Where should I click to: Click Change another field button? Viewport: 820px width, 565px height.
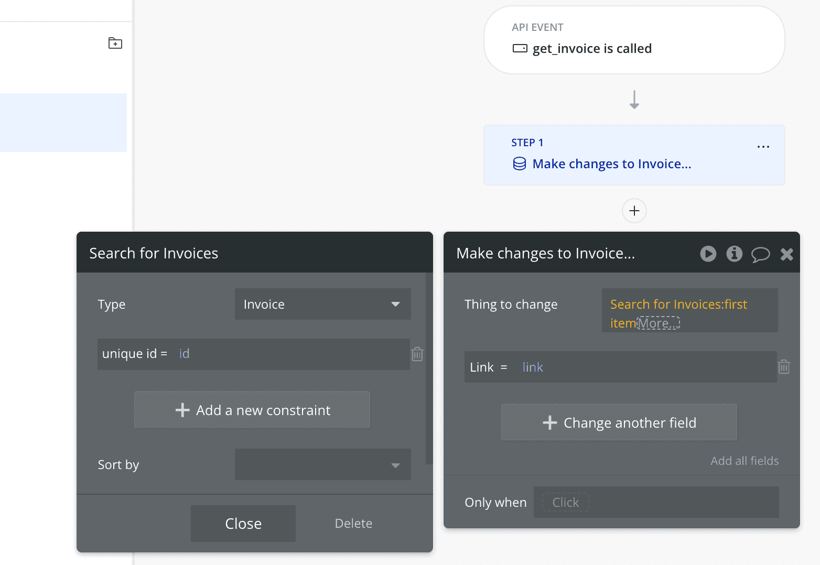tap(619, 422)
